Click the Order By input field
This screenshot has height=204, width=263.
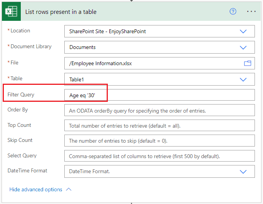click(x=159, y=110)
